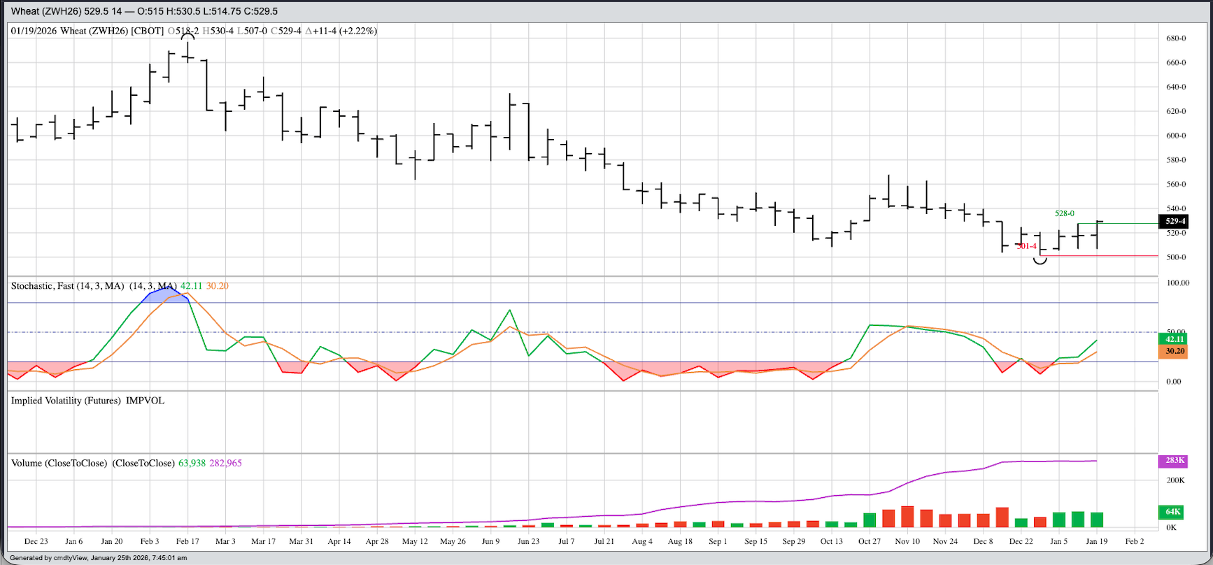Viewport: 1213px width, 565px height.
Task: Click the purple 283K open interest tag
Action: click(x=1175, y=460)
